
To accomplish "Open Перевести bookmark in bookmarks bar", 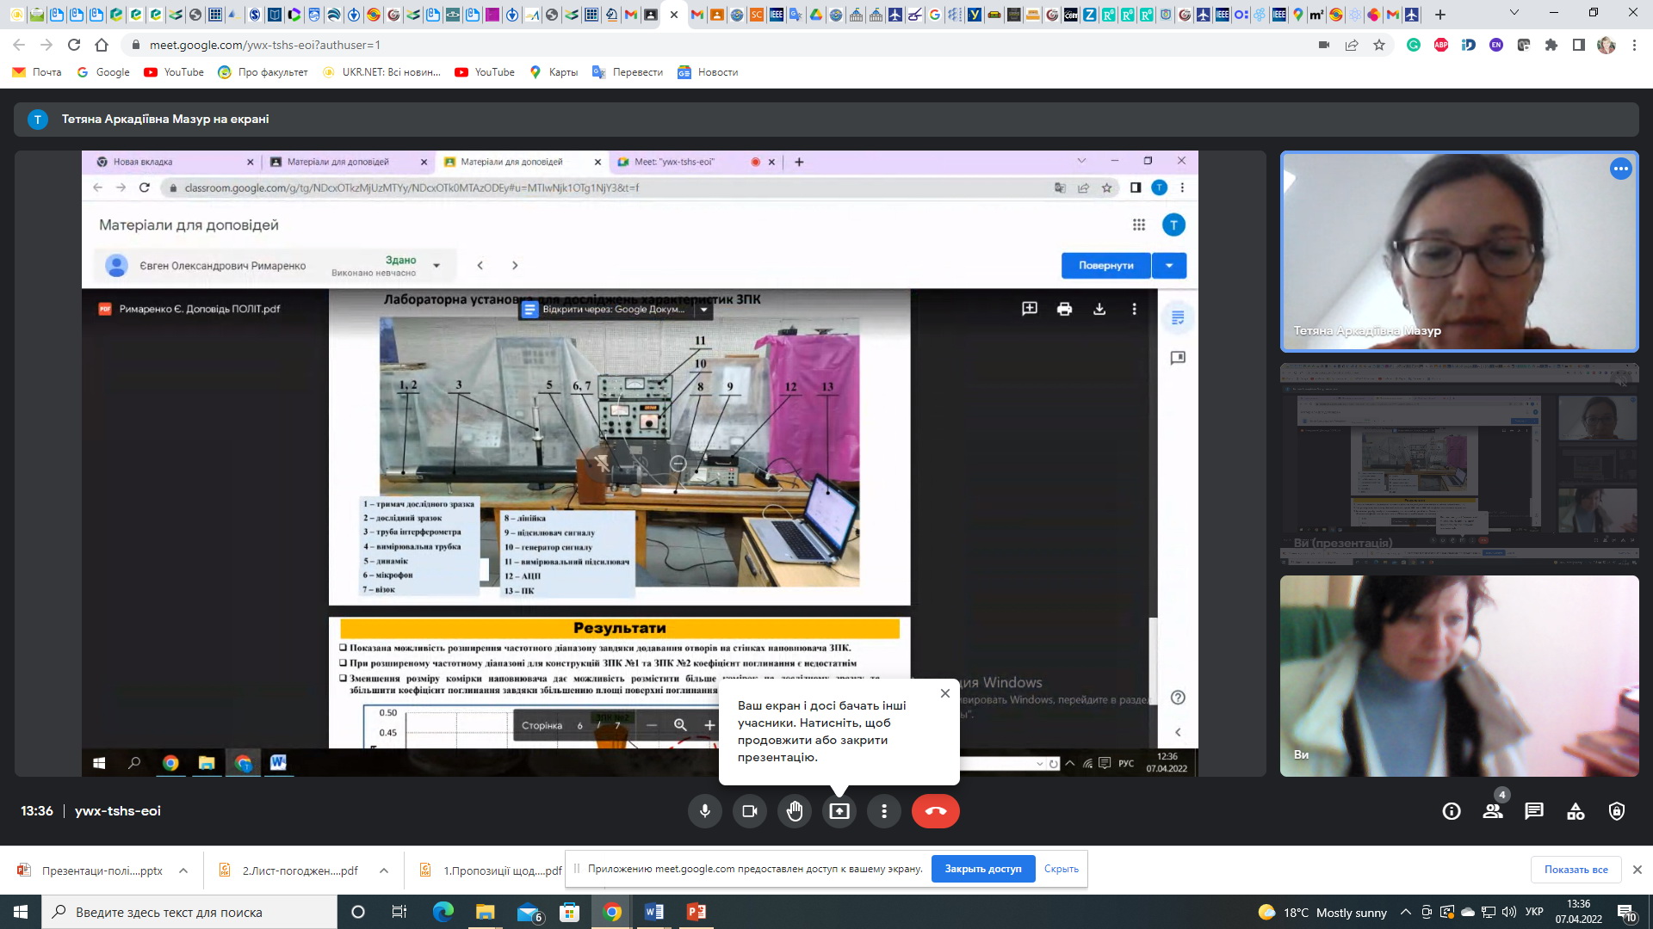I will (628, 72).
